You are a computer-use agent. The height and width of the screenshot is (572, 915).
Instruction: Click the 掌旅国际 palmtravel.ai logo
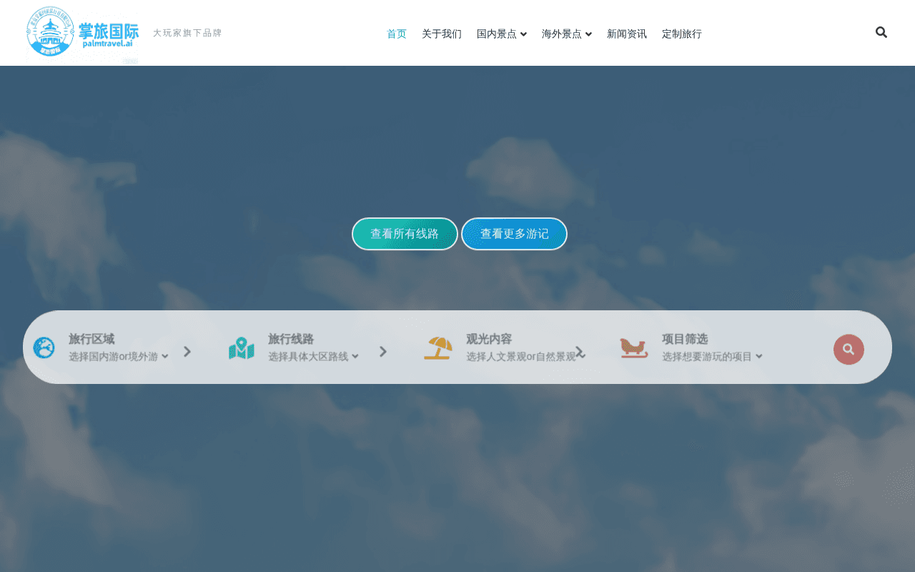82,33
